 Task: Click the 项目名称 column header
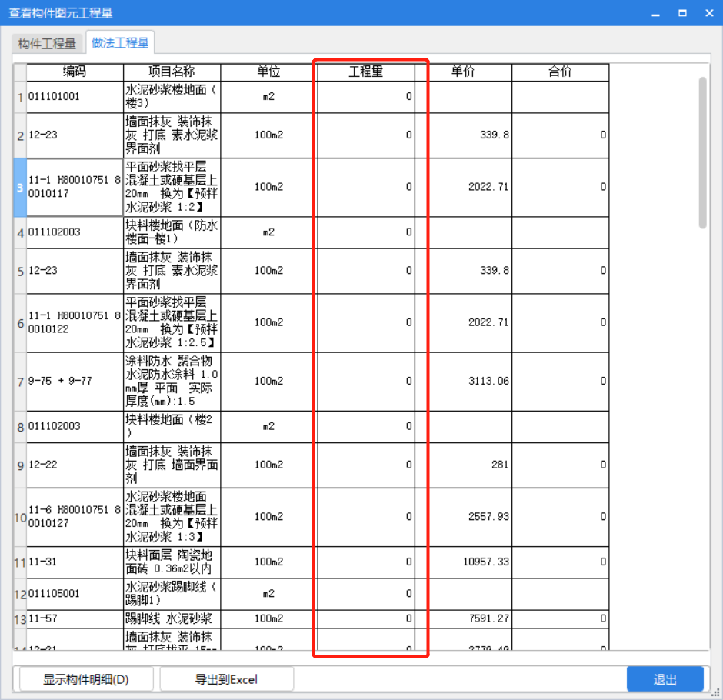[172, 72]
